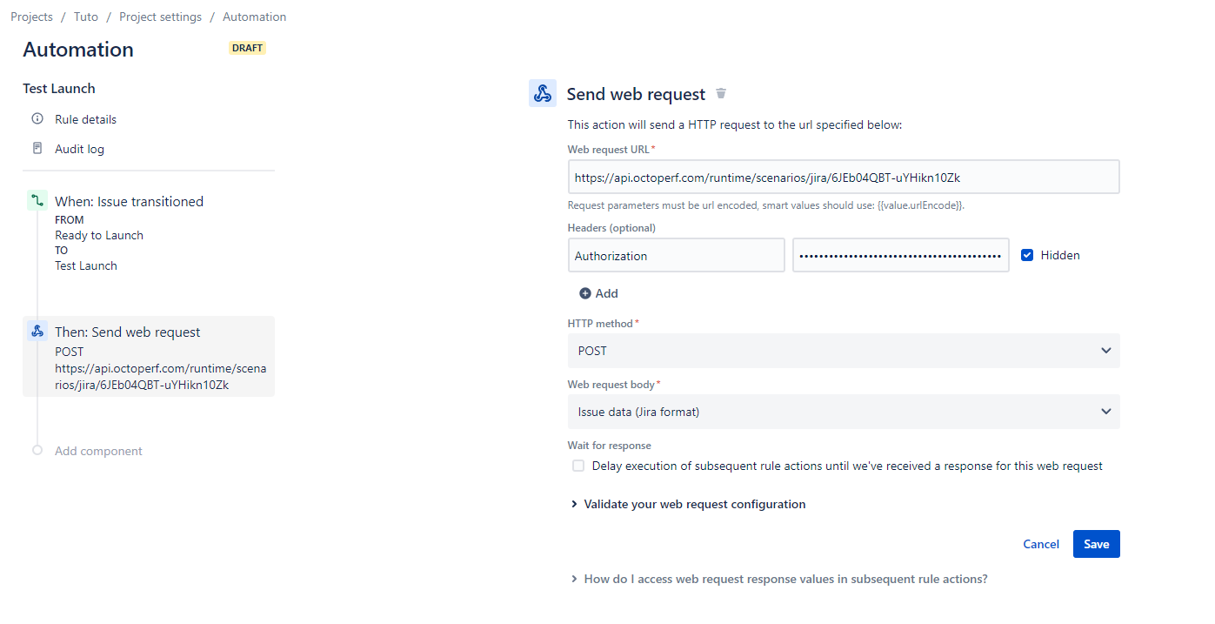
Task: Open Project settings from the breadcrumb
Action: [x=160, y=16]
